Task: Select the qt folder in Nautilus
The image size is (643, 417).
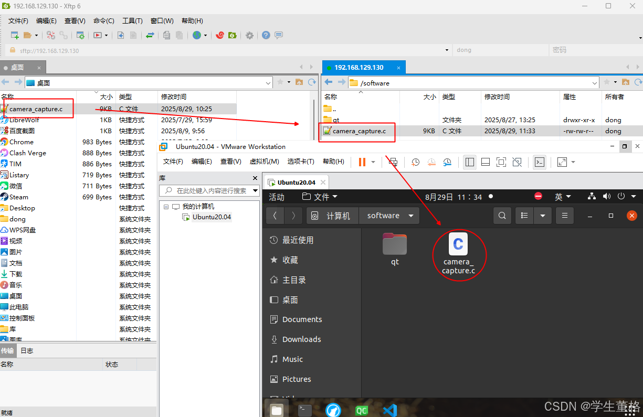Action: pos(395,249)
